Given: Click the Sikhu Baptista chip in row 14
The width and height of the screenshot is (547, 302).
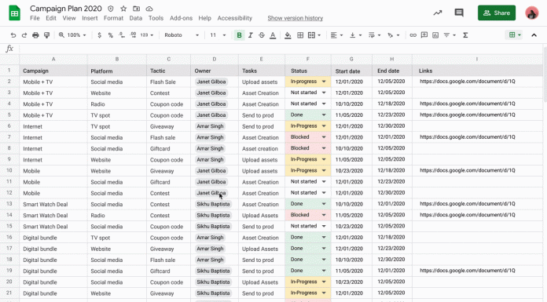Looking at the screenshot, I should (x=213, y=215).
